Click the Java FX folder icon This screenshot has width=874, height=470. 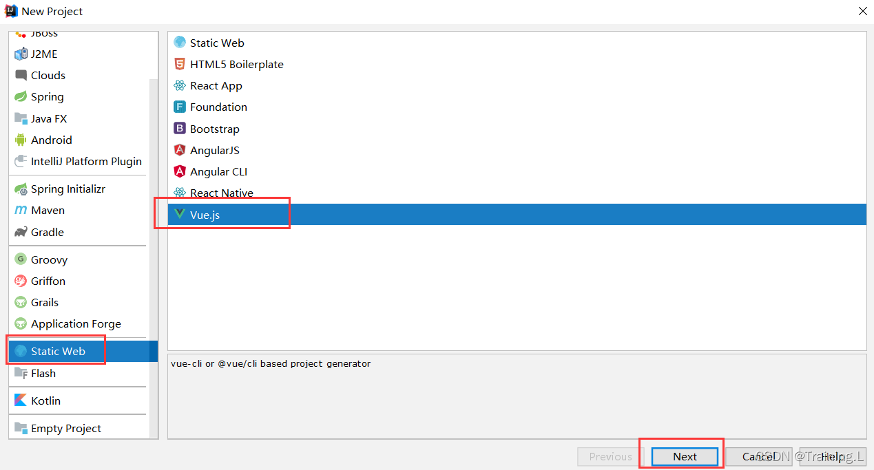[x=21, y=118]
